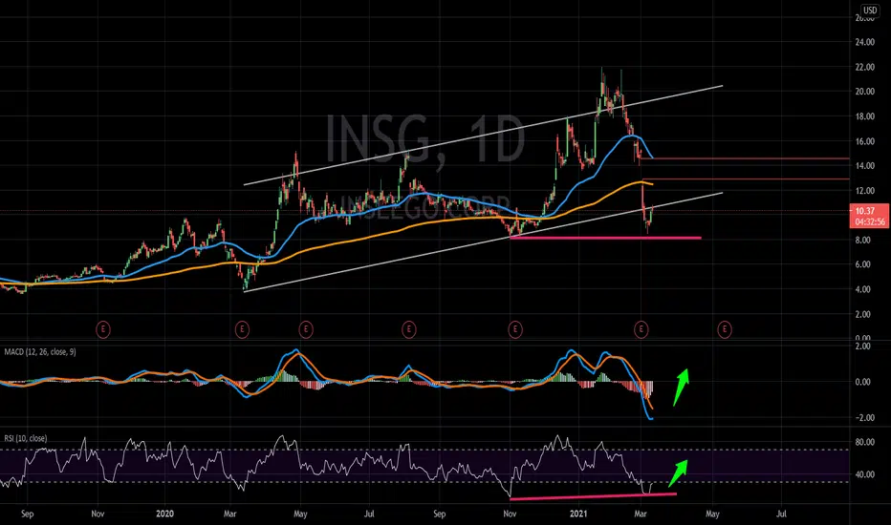This screenshot has height=525, width=891.
Task: Click the upcoming earnings marker near May 2021
Action: pyautogui.click(x=725, y=329)
